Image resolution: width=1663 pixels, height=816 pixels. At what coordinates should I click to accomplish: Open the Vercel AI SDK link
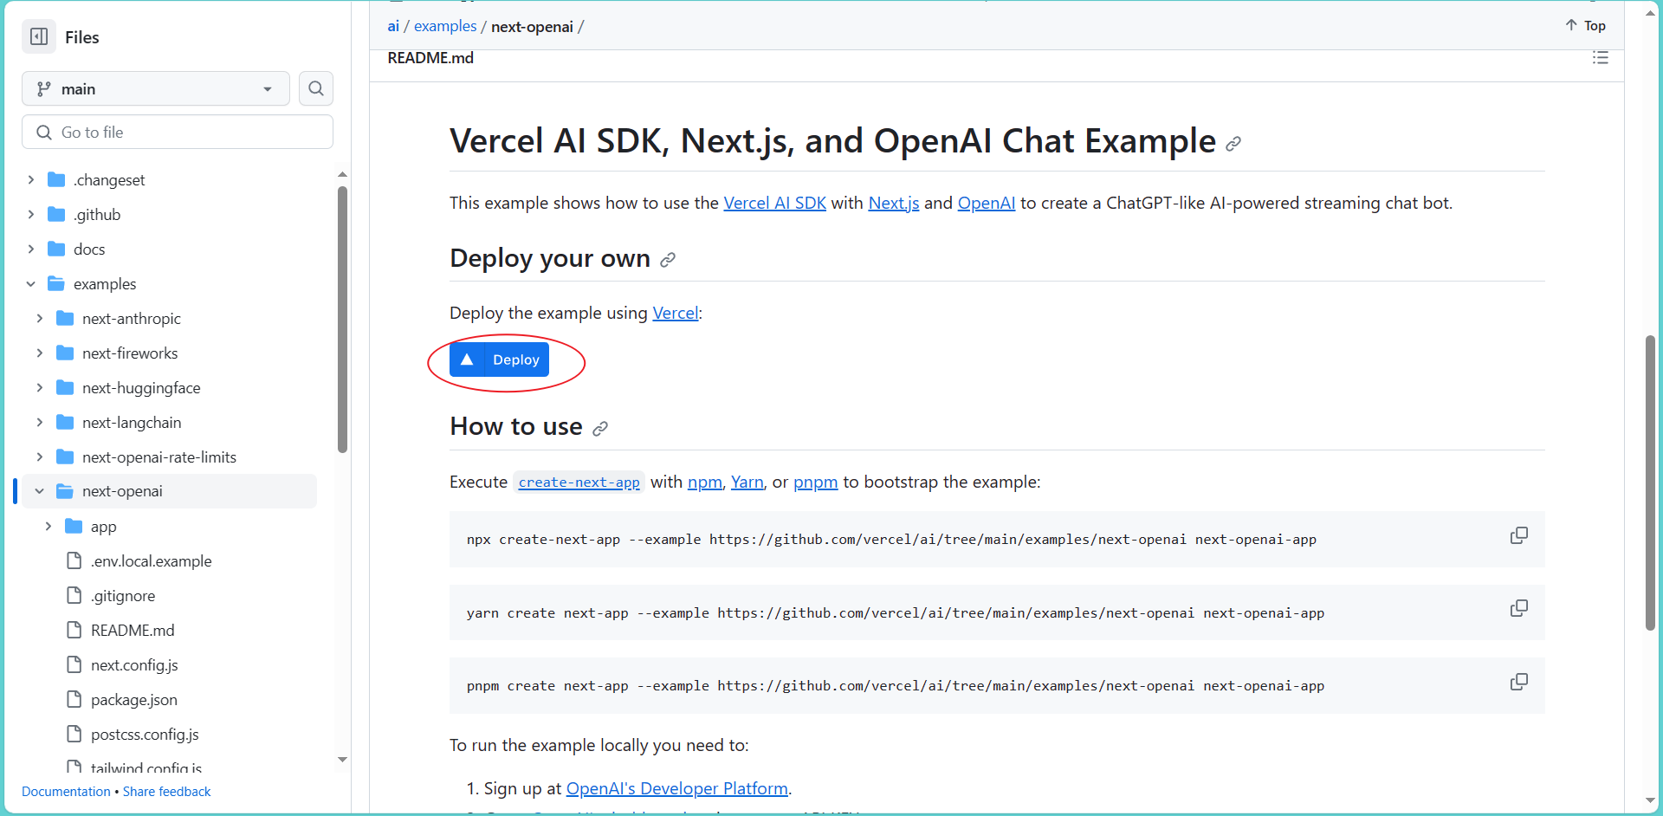(774, 203)
